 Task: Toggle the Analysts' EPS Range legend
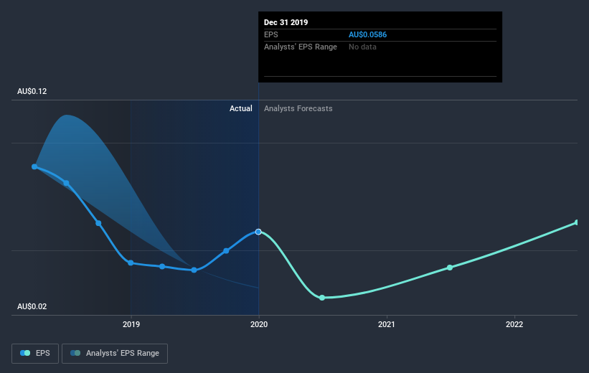tap(115, 353)
